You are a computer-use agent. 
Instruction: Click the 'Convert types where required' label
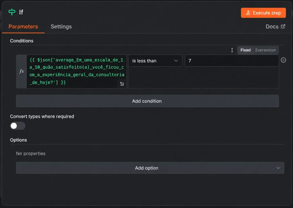click(42, 116)
